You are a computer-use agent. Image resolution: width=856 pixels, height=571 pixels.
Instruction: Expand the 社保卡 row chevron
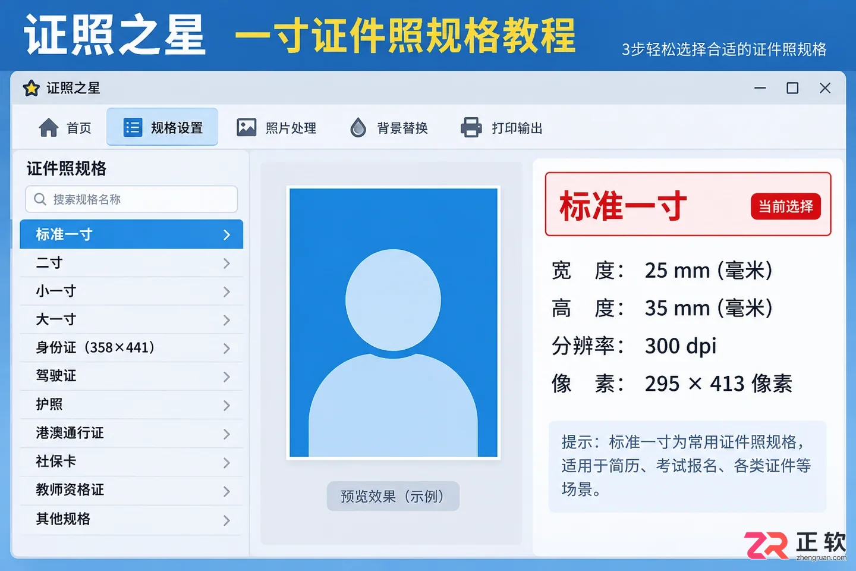coord(226,463)
